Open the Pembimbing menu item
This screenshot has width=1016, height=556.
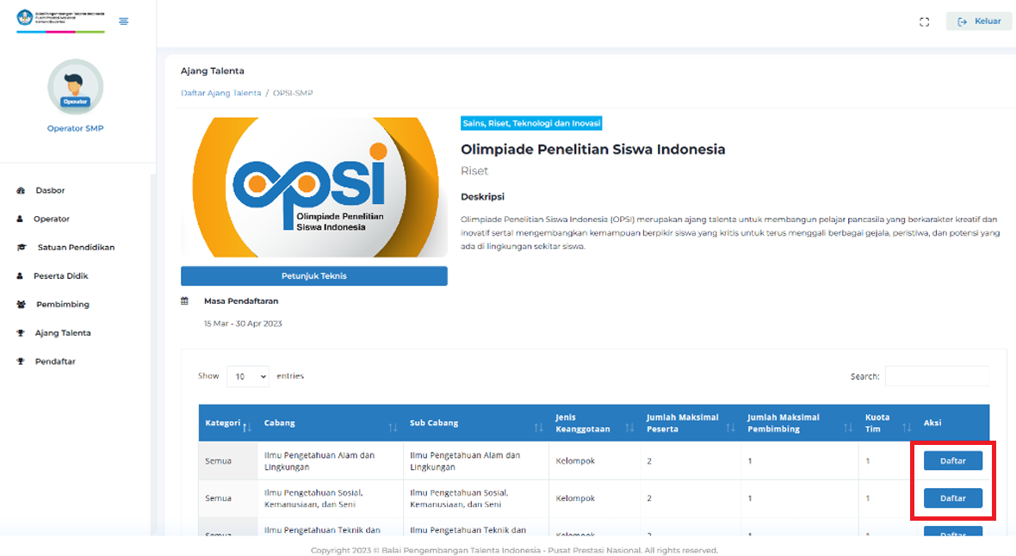coord(62,305)
